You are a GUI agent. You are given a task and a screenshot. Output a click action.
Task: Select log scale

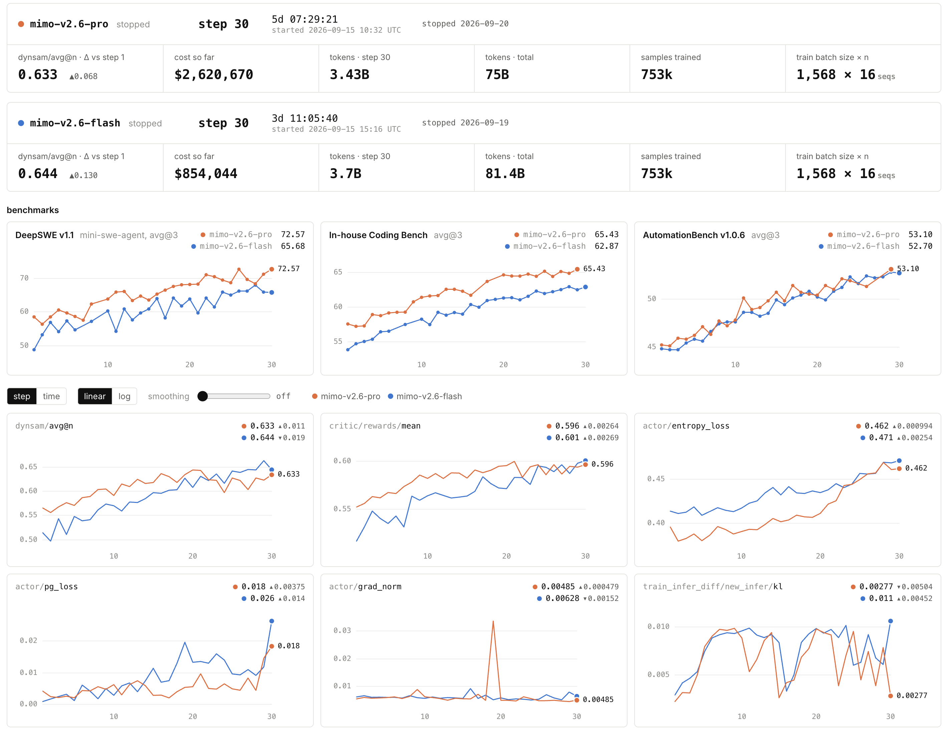pos(125,396)
